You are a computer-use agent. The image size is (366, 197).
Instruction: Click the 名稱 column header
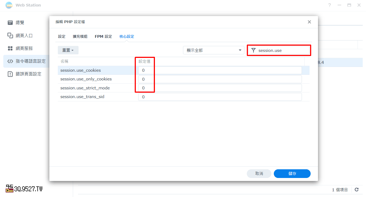65,61
